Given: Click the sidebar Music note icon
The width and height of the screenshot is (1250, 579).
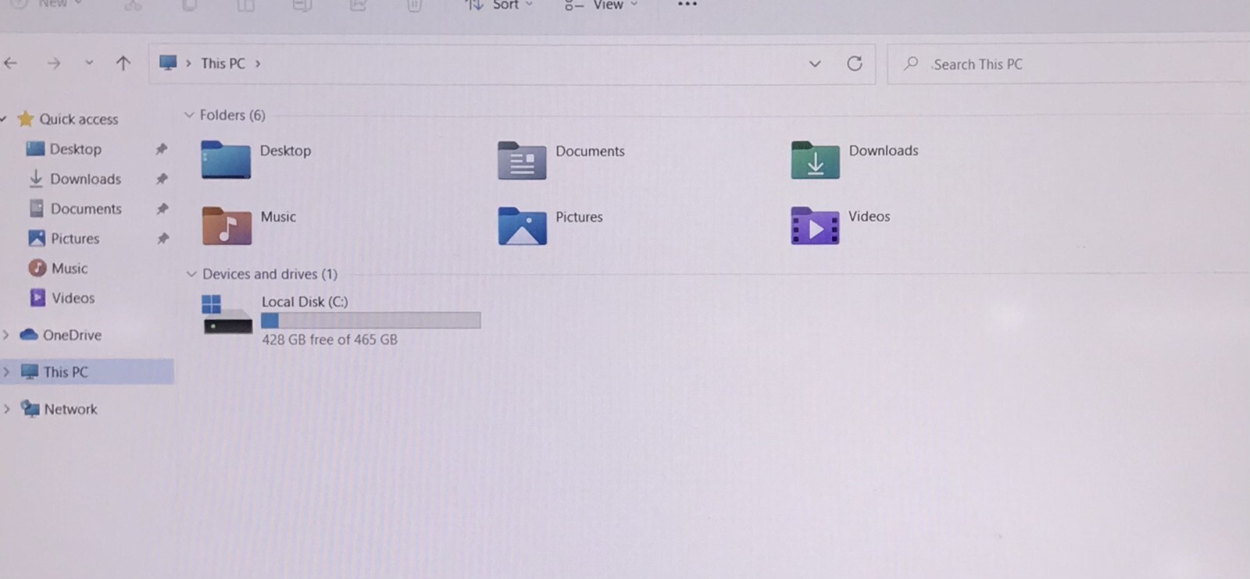Looking at the screenshot, I should pos(37,268).
